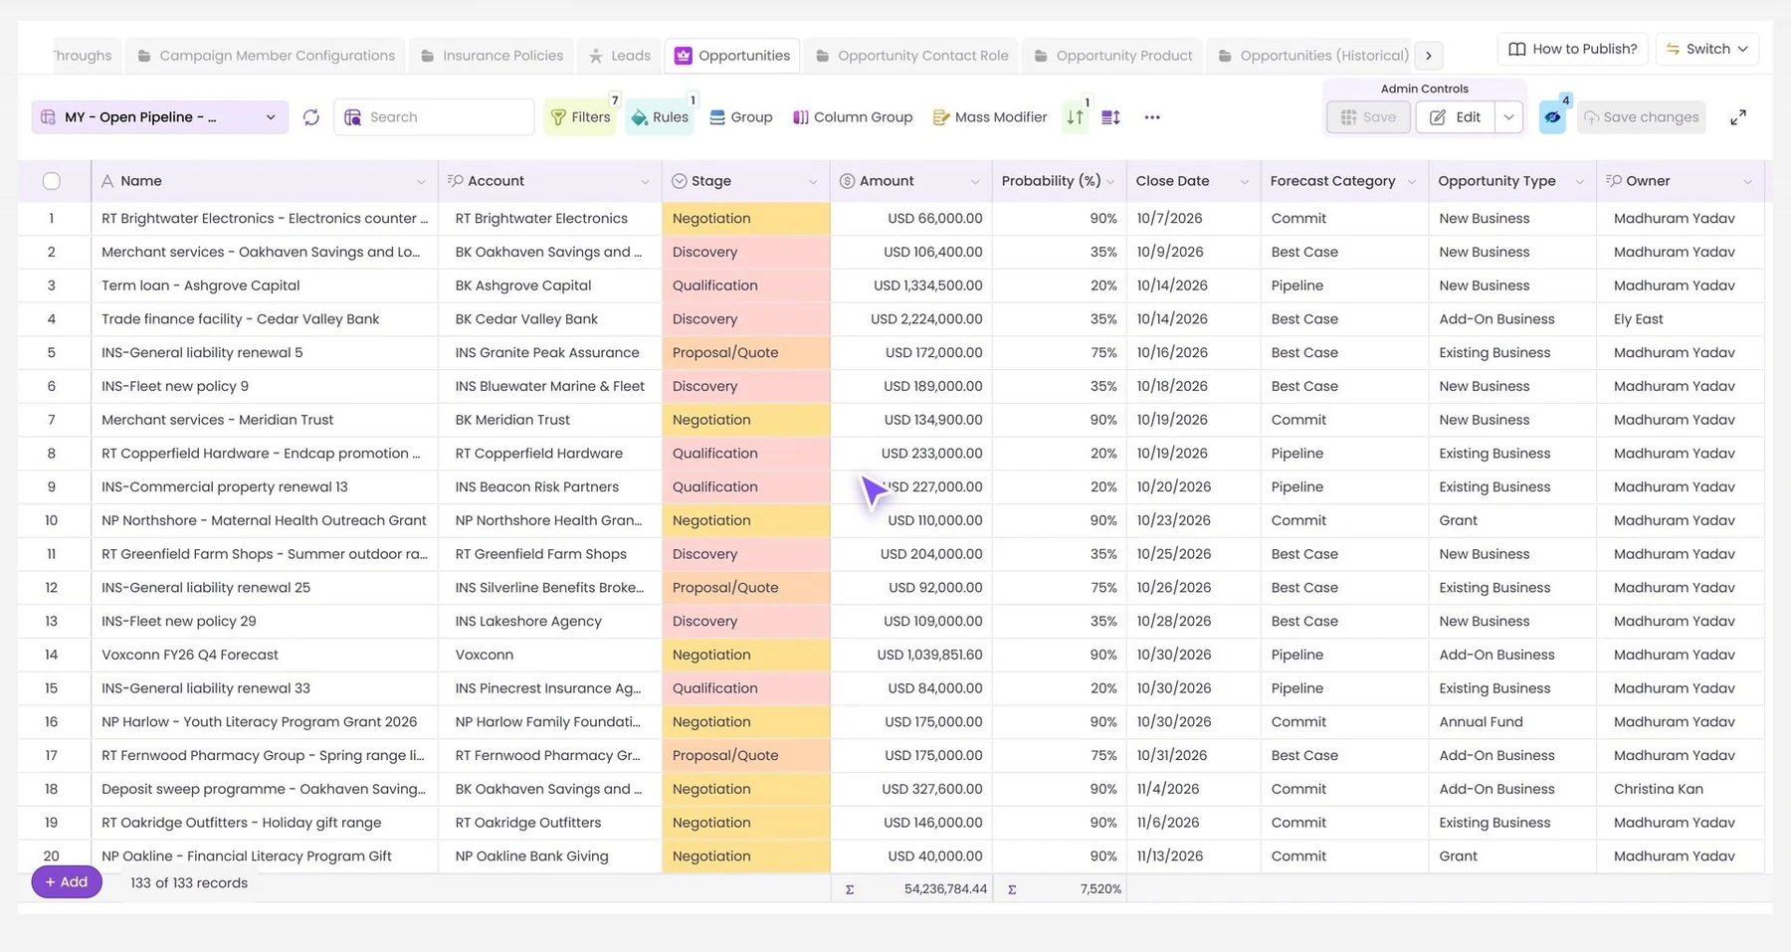Viewport: 1791px width, 952px height.
Task: Click the Account column lookup icon
Action: (x=455, y=181)
